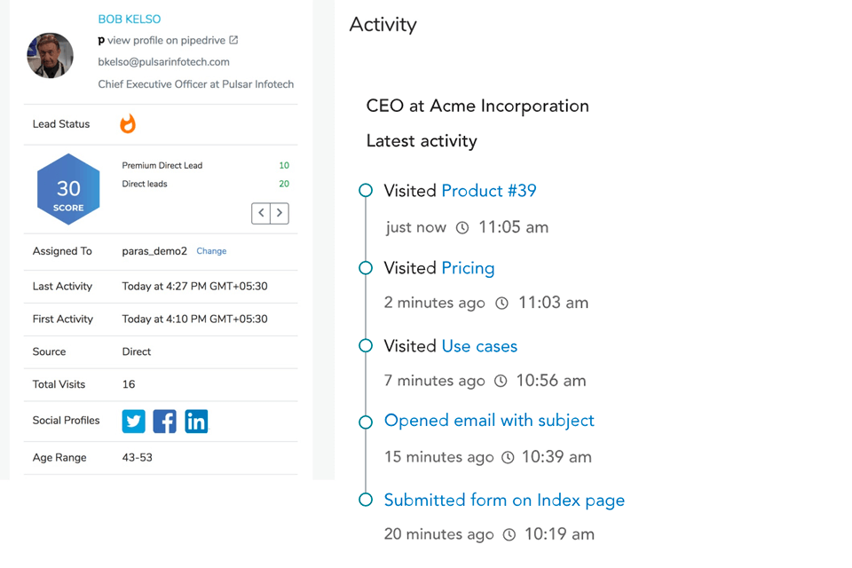Click the clock icon next to 10:19 am
Screen dimensions: 852x568
[509, 535]
